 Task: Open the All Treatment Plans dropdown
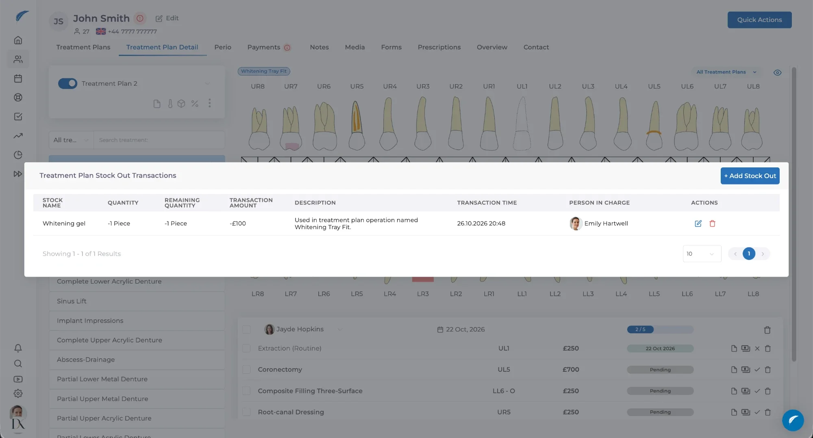click(726, 72)
